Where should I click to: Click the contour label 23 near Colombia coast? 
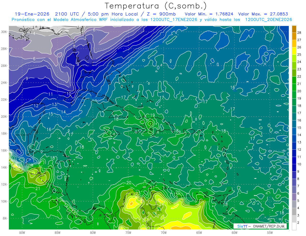coord(138,193)
